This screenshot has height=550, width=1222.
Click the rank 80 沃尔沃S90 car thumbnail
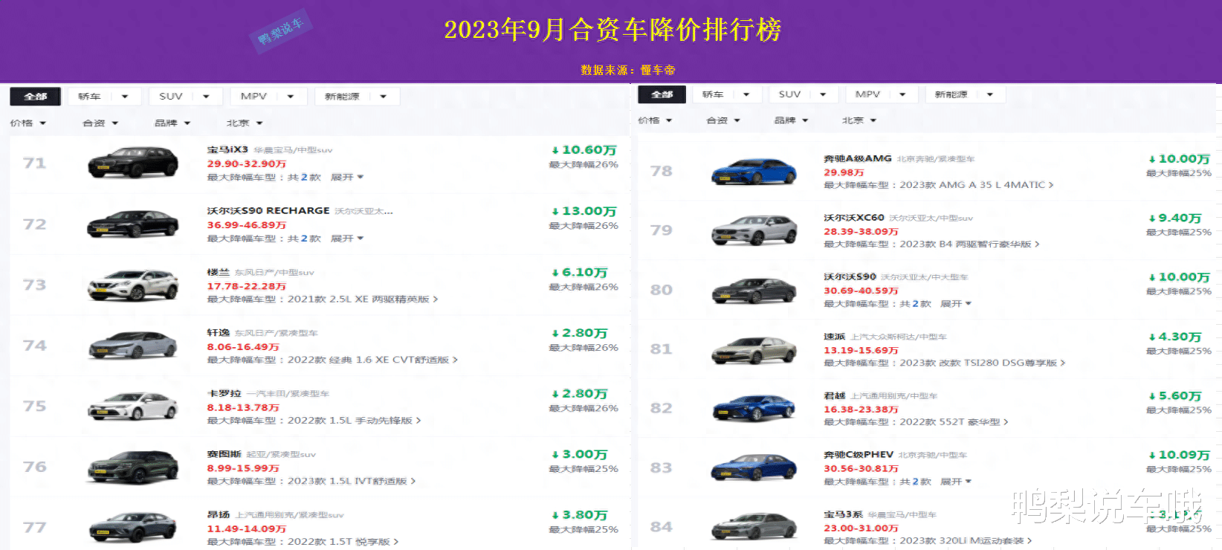pos(754,290)
